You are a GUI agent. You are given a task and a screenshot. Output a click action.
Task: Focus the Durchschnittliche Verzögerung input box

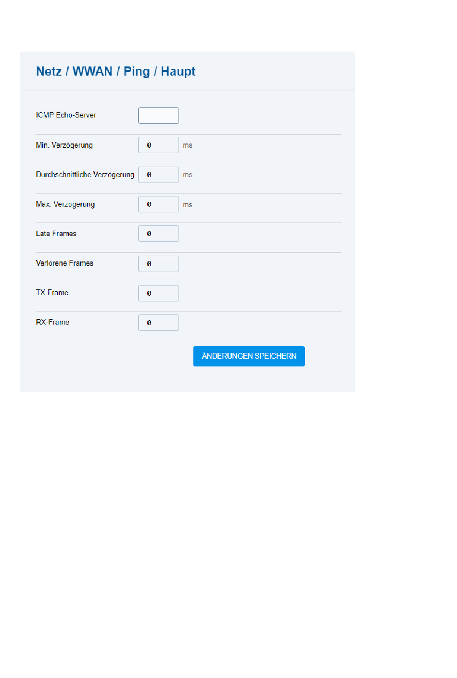click(158, 175)
